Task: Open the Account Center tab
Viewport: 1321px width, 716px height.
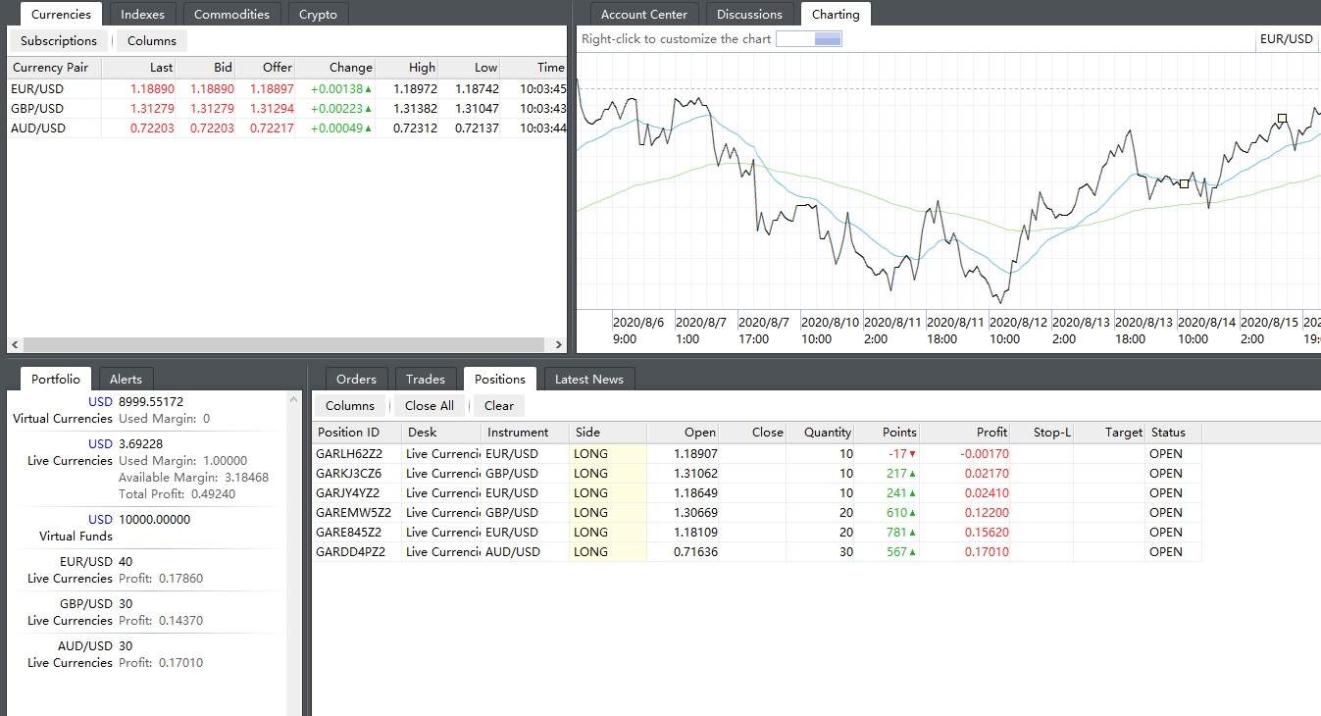Action: pos(644,15)
